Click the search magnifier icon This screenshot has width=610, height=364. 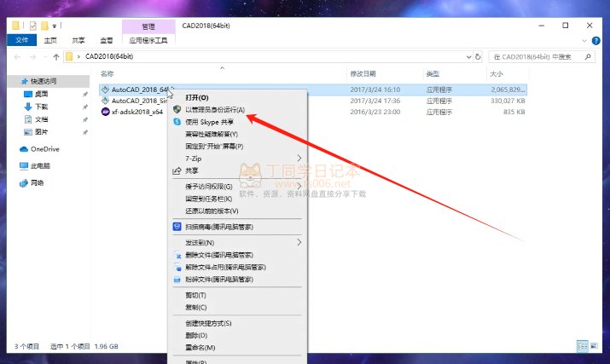pos(588,57)
